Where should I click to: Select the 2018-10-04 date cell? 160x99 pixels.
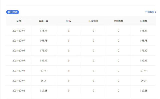19,71
